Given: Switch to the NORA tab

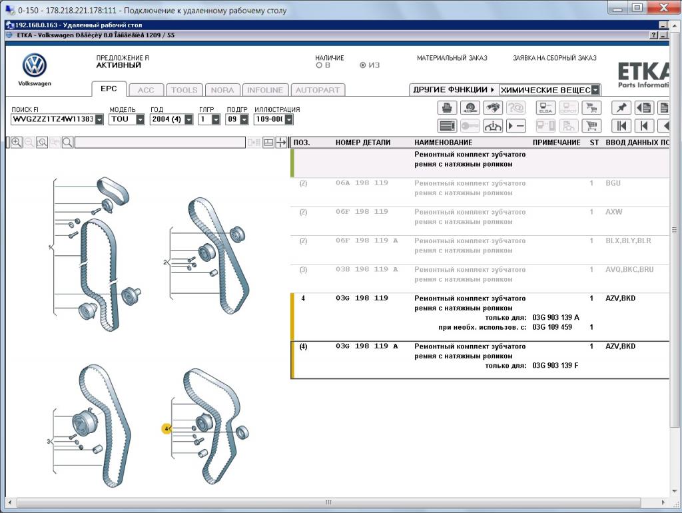Looking at the screenshot, I should (x=222, y=90).
